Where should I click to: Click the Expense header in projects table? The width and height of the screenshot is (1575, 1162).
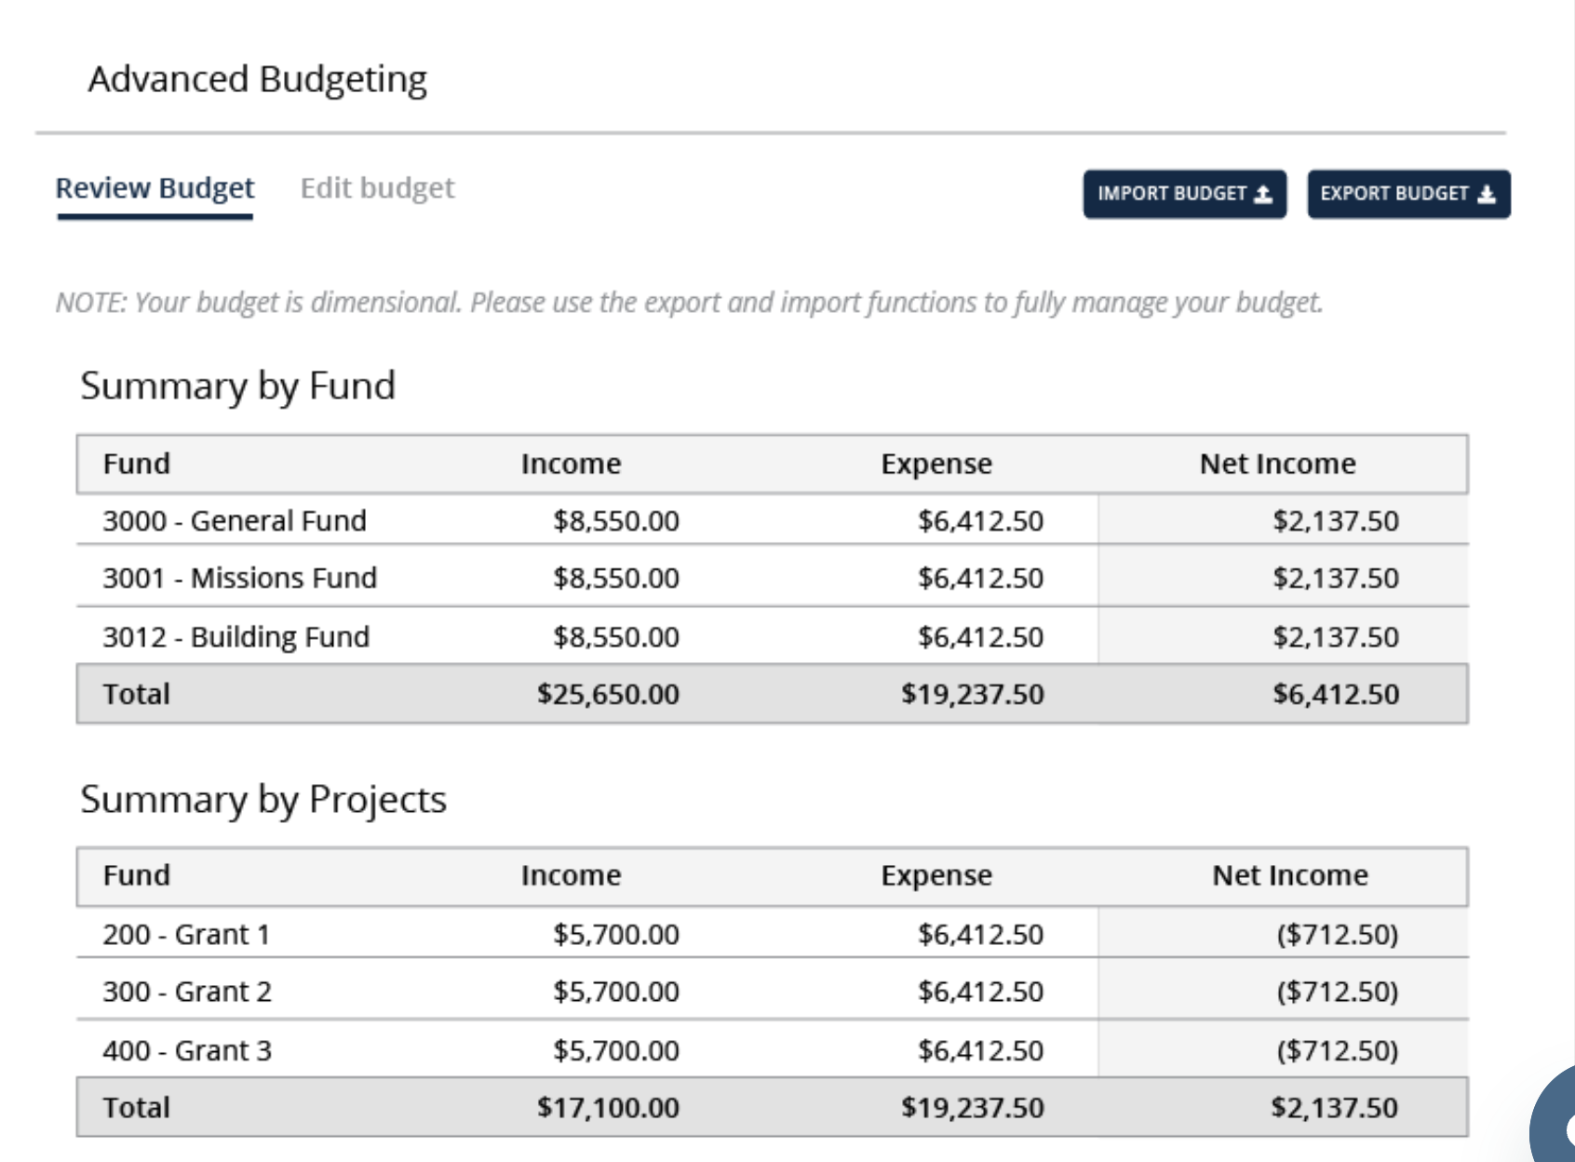click(x=936, y=876)
